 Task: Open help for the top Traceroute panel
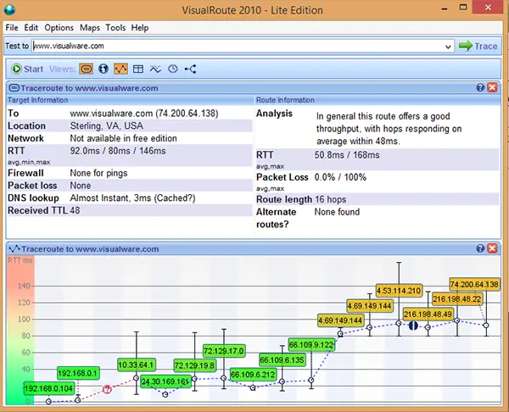click(x=480, y=87)
